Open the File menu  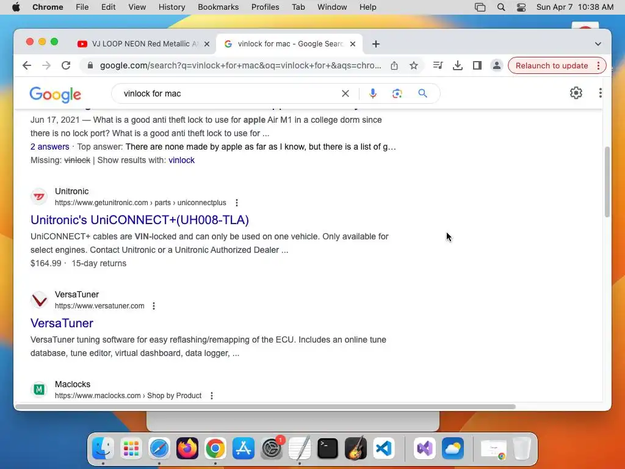[82, 7]
